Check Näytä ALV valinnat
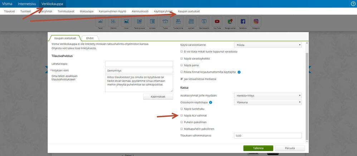The height and width of the screenshot is (156, 357). click(x=182, y=115)
